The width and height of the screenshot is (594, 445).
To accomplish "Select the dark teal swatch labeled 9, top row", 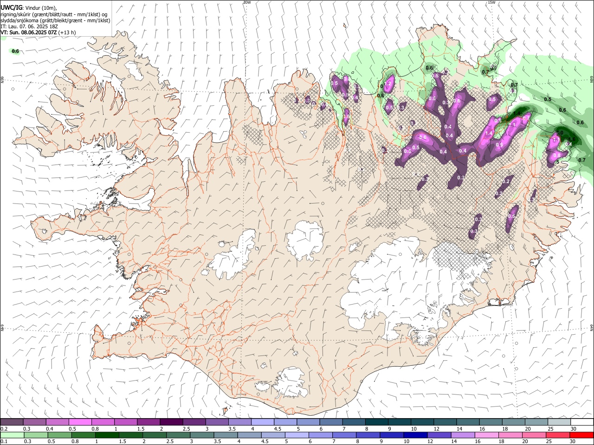I will pyautogui.click(x=399, y=422).
